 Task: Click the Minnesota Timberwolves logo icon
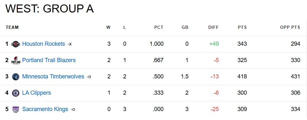pos(16,76)
